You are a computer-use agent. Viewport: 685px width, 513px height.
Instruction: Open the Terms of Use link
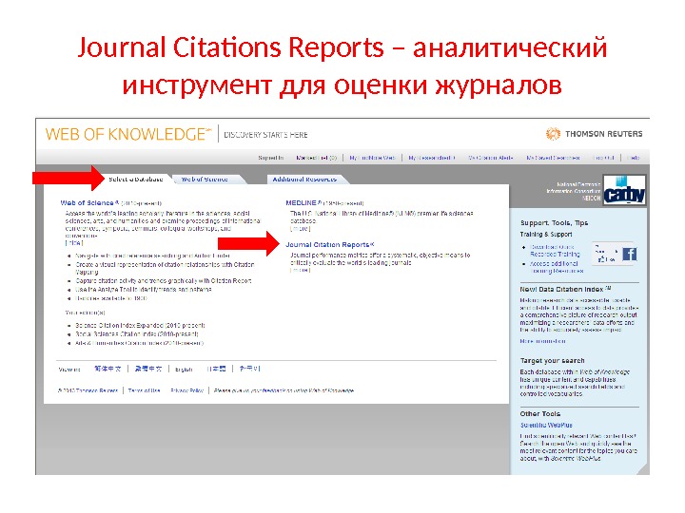point(145,390)
